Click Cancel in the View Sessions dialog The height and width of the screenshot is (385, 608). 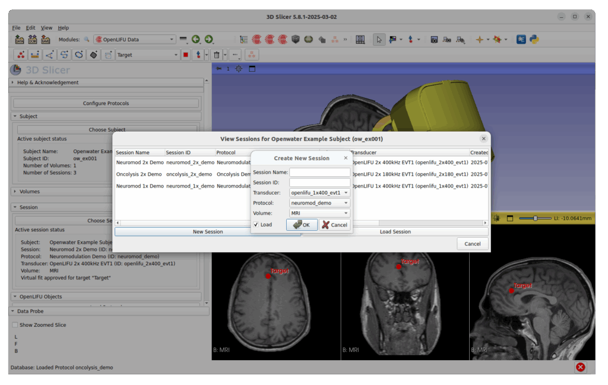coord(472,244)
